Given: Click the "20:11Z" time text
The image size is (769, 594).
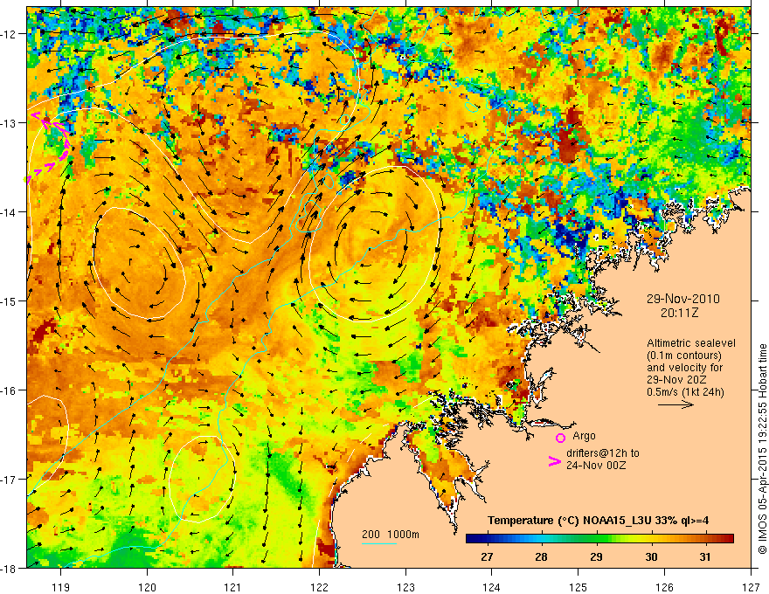Looking at the screenshot, I should click(x=679, y=313).
